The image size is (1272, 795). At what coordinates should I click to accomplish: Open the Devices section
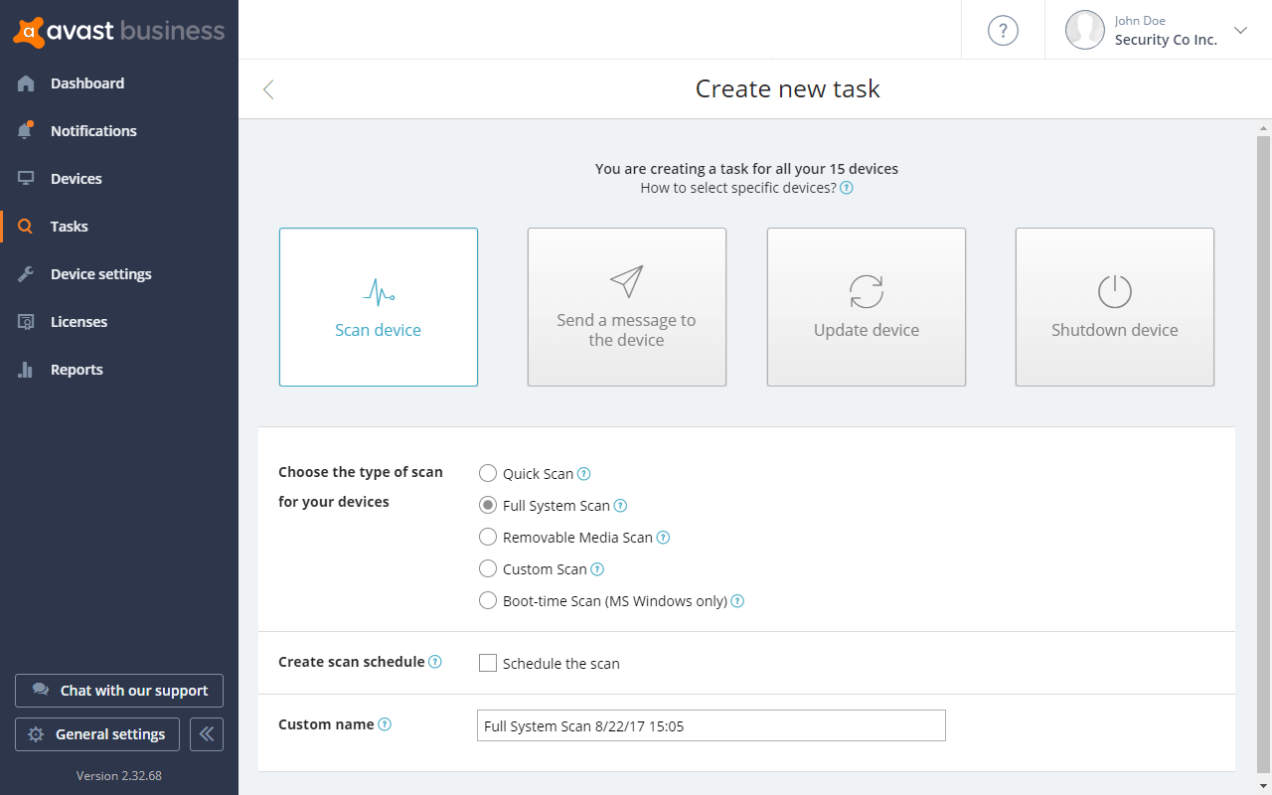click(x=77, y=178)
